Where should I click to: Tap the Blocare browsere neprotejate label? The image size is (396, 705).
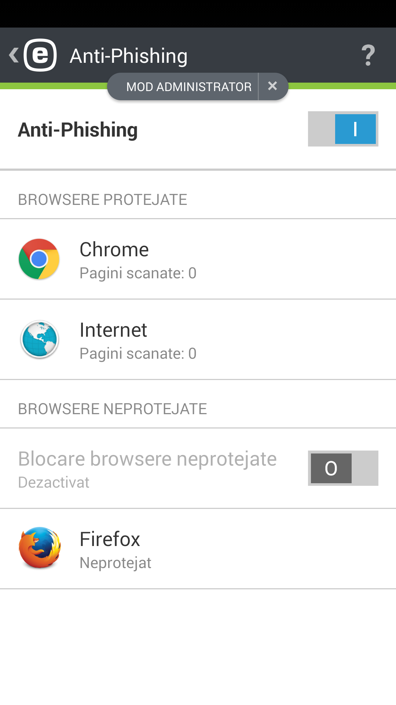point(147,459)
